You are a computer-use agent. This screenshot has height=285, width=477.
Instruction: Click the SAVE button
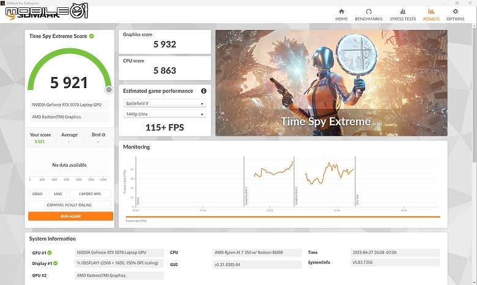(x=58, y=194)
